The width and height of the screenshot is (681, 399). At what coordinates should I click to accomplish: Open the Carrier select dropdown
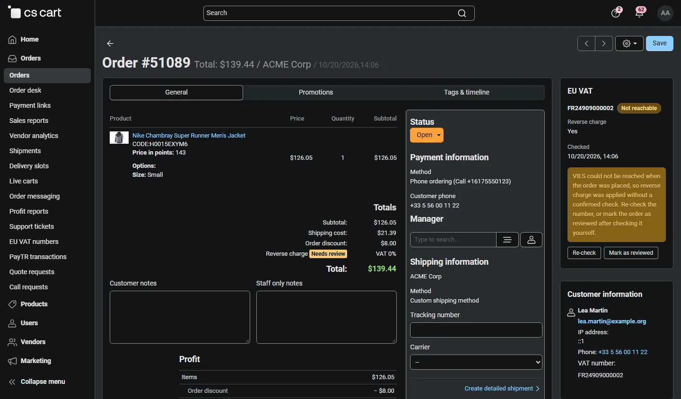(x=476, y=362)
